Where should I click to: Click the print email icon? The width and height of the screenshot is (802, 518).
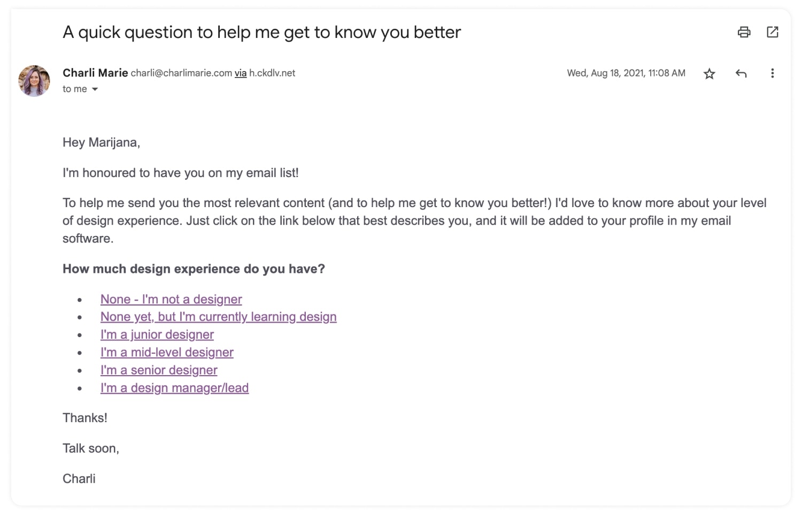[x=744, y=32]
